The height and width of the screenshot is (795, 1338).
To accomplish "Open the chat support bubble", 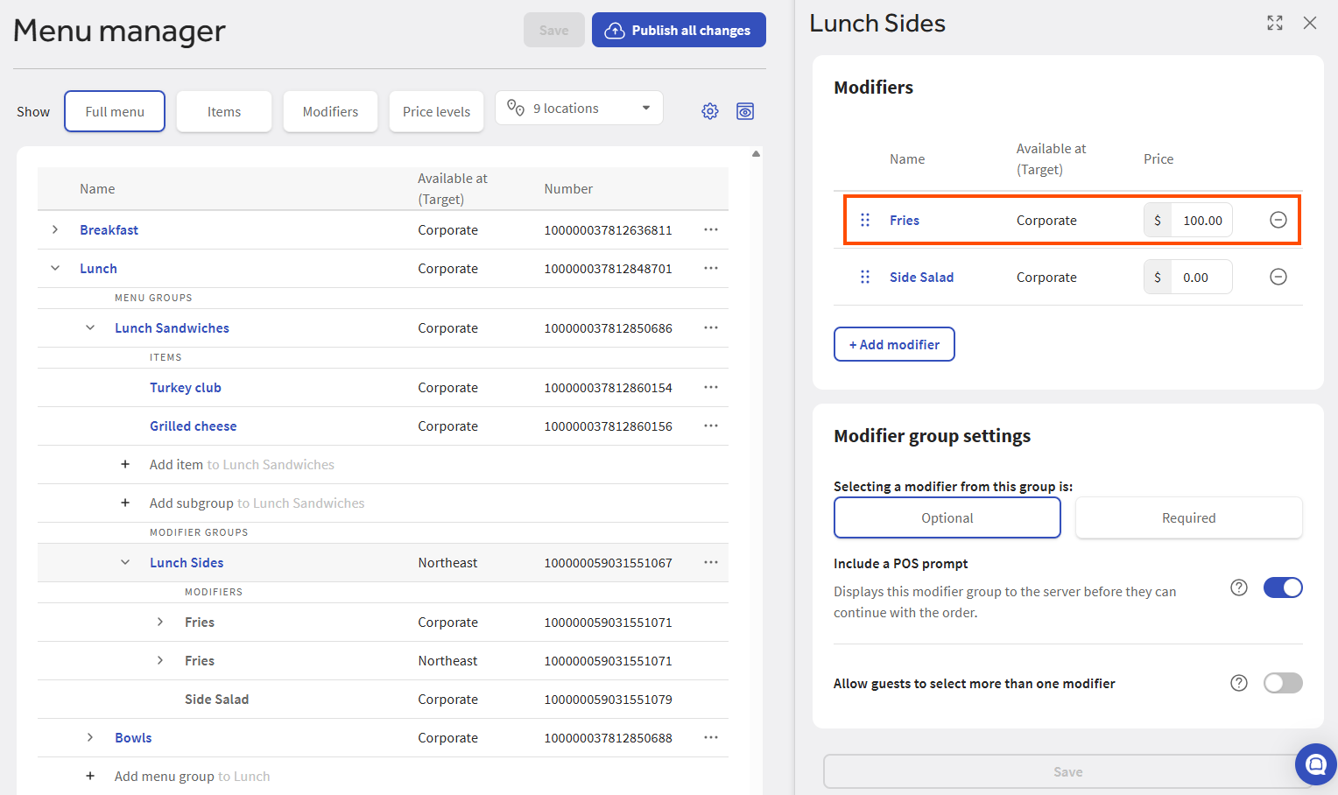I will [x=1315, y=764].
